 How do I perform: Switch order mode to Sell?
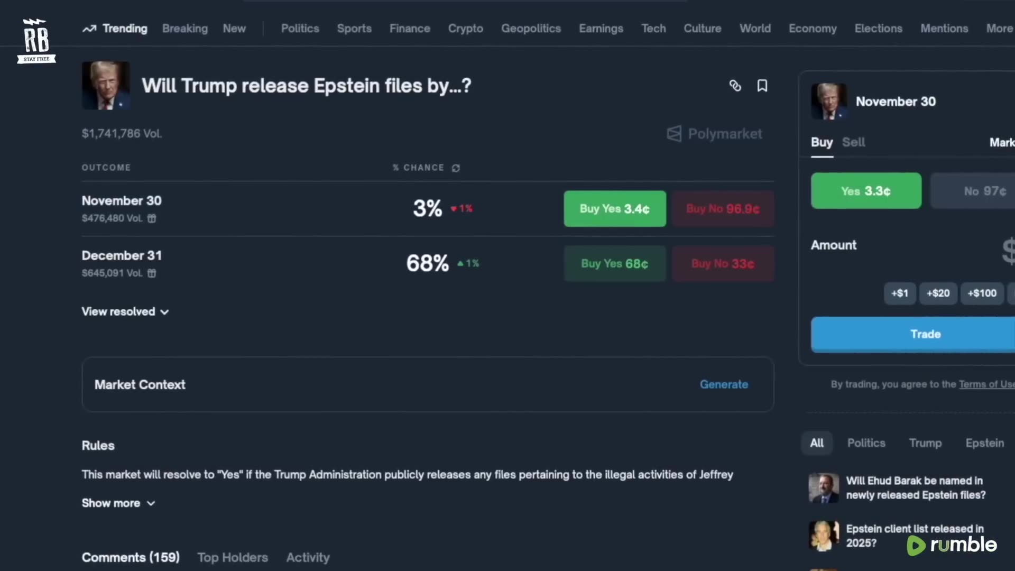point(853,142)
